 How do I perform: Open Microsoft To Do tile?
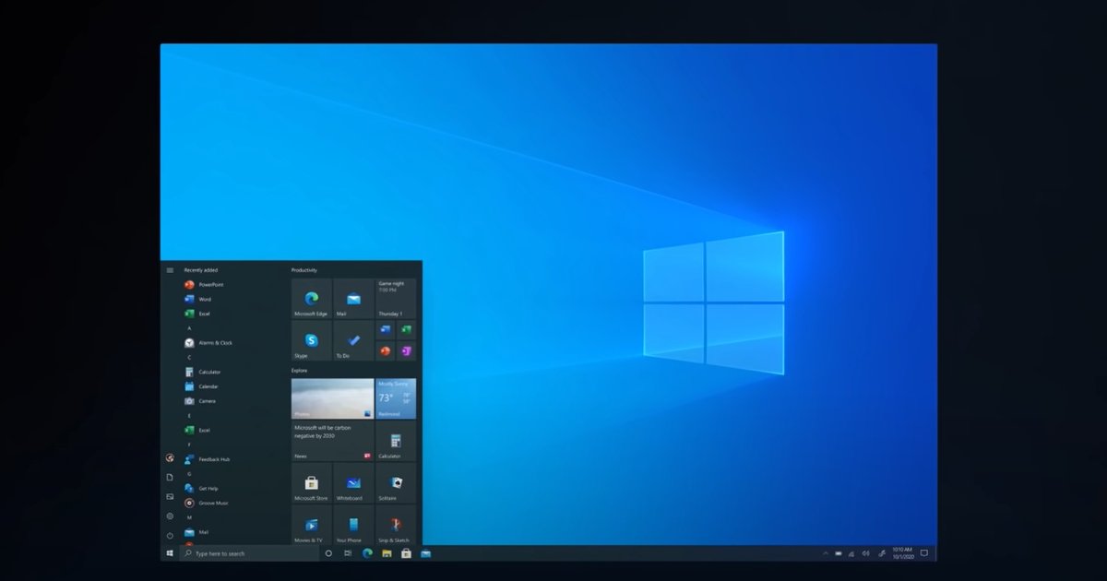(x=351, y=340)
